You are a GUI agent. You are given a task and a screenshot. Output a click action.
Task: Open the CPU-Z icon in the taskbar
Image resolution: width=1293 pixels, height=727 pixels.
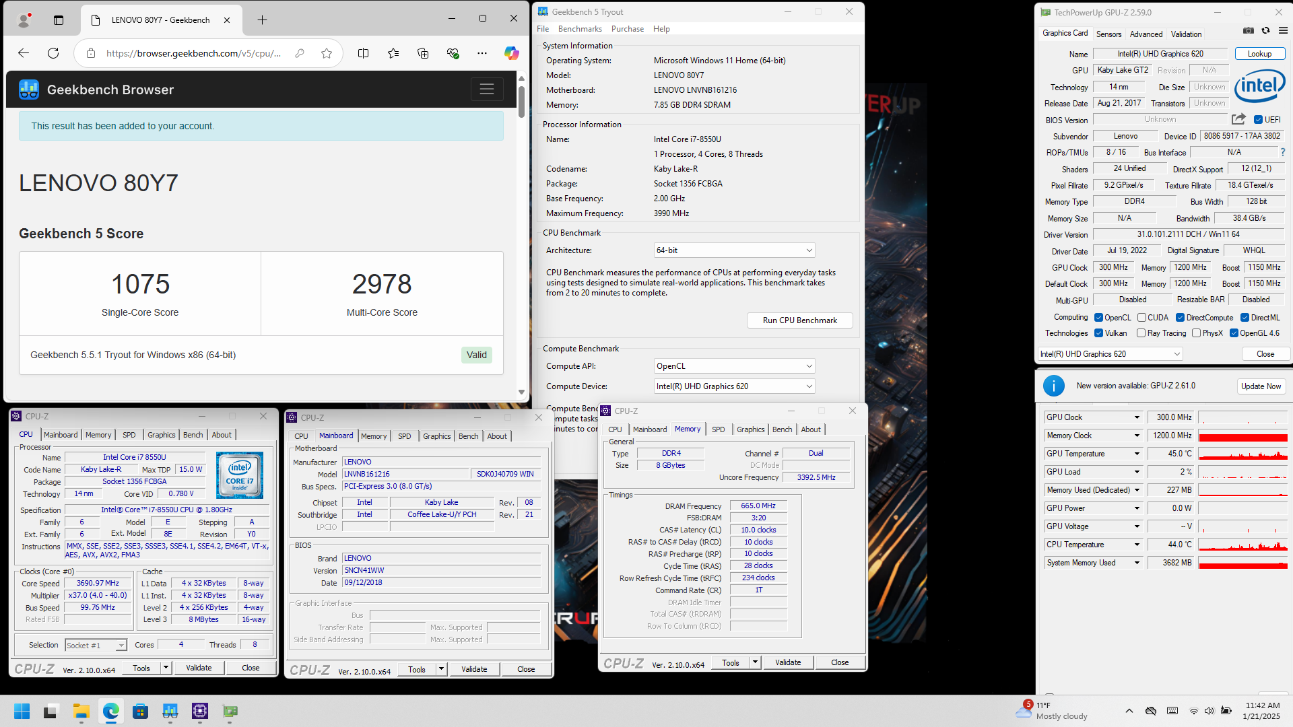click(200, 712)
